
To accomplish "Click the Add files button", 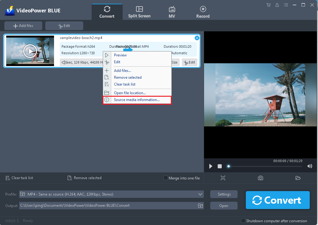I will (x=23, y=26).
